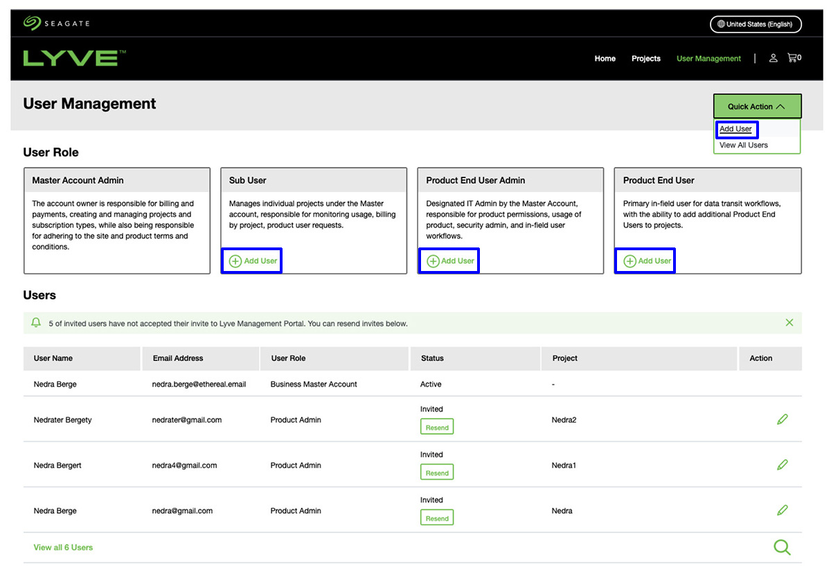
Task: Go to Home in navigation
Action: (605, 58)
